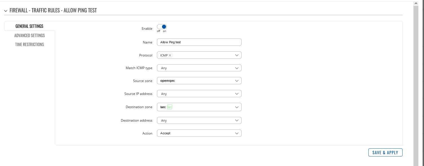
Task: Remove the ICMP protocol tag
Action: [170, 55]
